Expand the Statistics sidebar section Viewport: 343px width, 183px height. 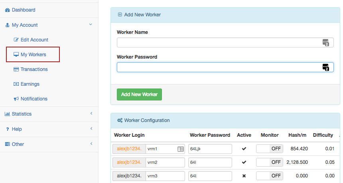[x=91, y=114]
